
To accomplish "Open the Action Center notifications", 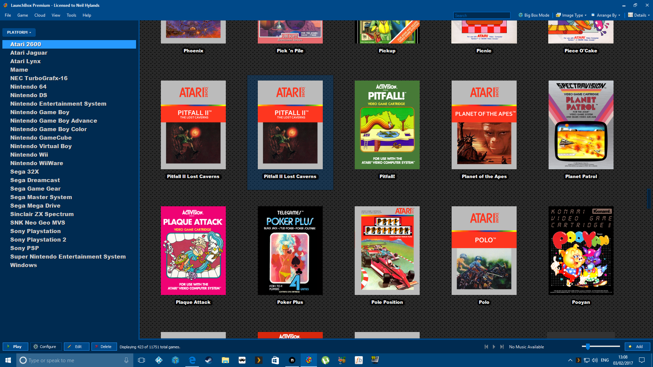I will pyautogui.click(x=642, y=360).
